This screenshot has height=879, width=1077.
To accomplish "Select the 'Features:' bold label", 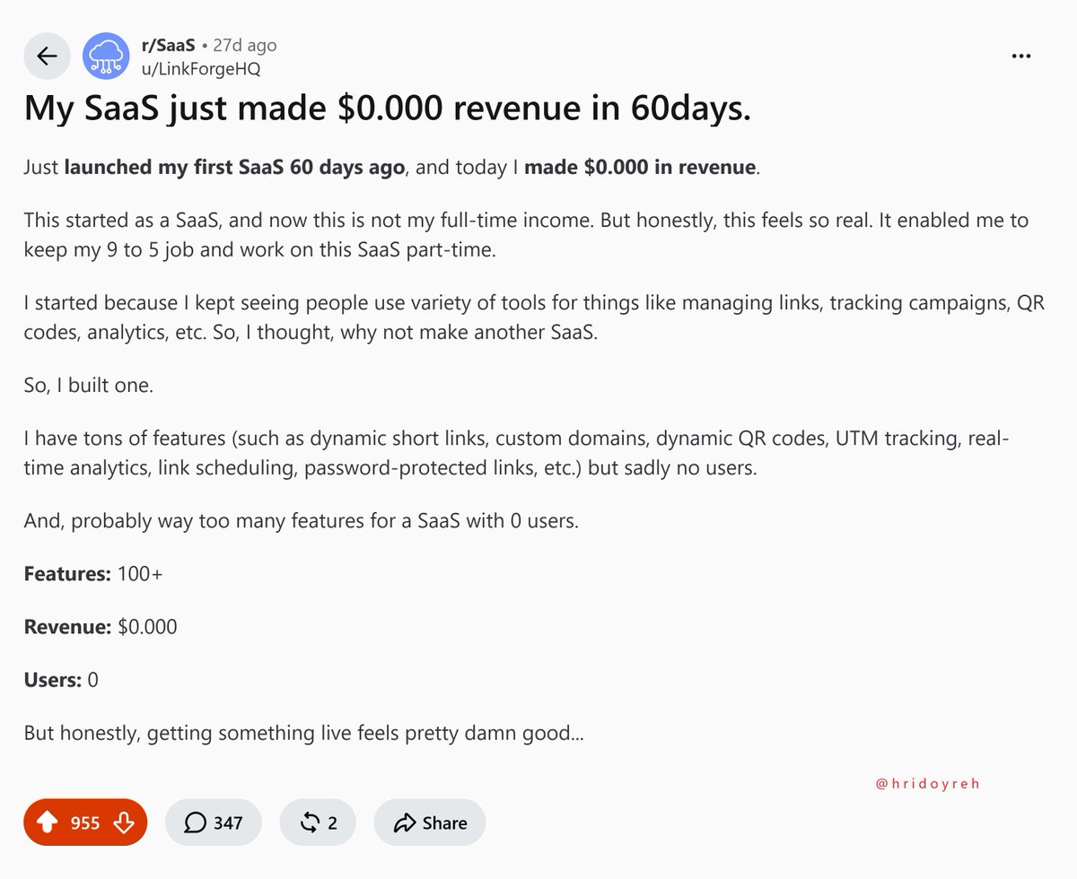I will (67, 574).
